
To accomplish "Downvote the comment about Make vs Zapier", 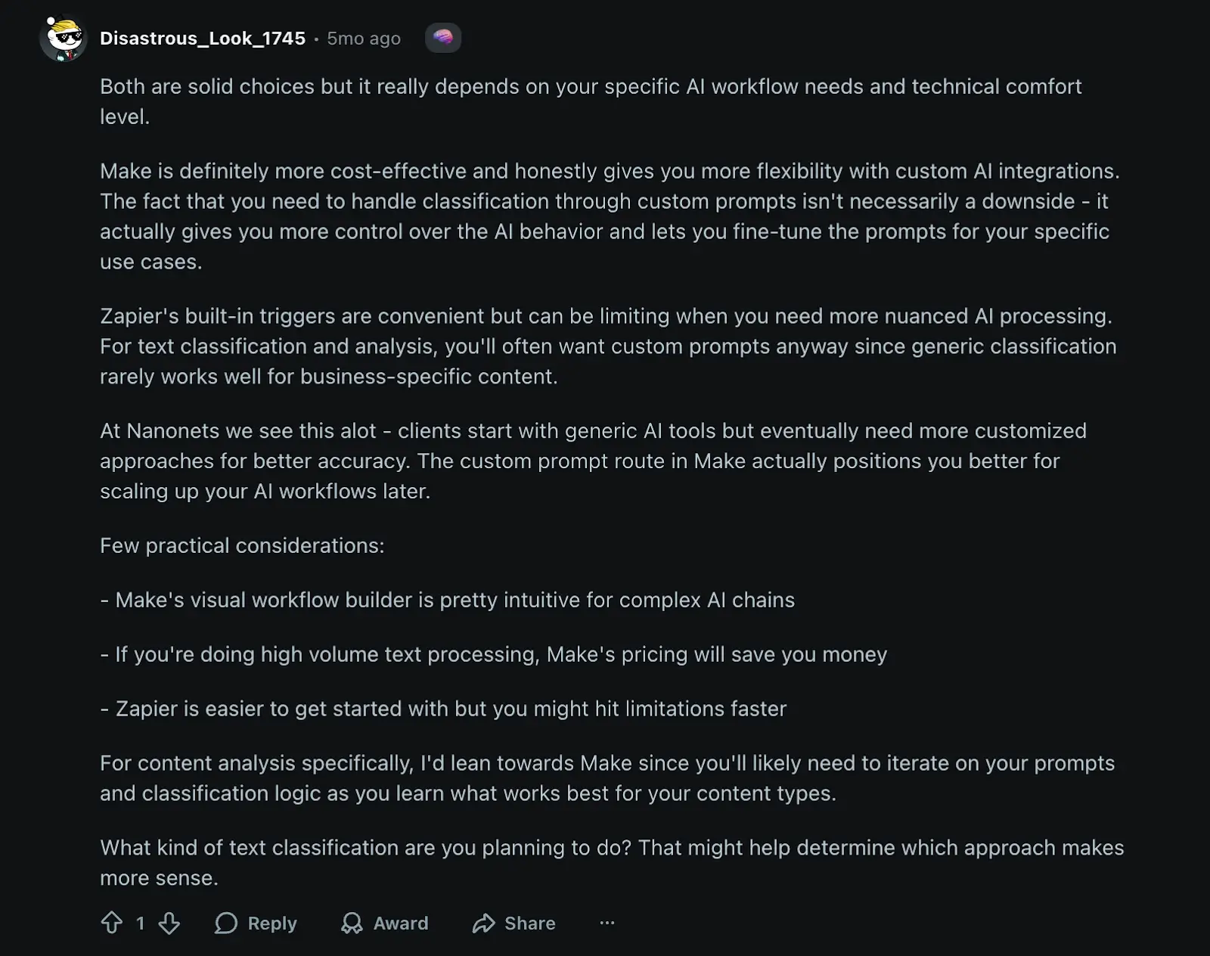I will point(168,923).
